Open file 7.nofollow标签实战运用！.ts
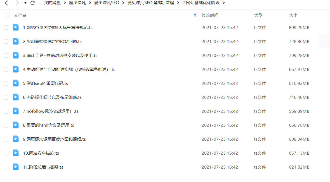330x182 pixels. pos(51,111)
